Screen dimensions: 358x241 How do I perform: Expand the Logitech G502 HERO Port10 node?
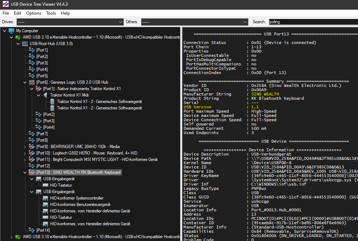[25, 153]
